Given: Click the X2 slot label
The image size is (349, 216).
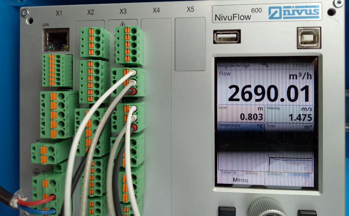Looking at the screenshot, I should (x=91, y=12).
